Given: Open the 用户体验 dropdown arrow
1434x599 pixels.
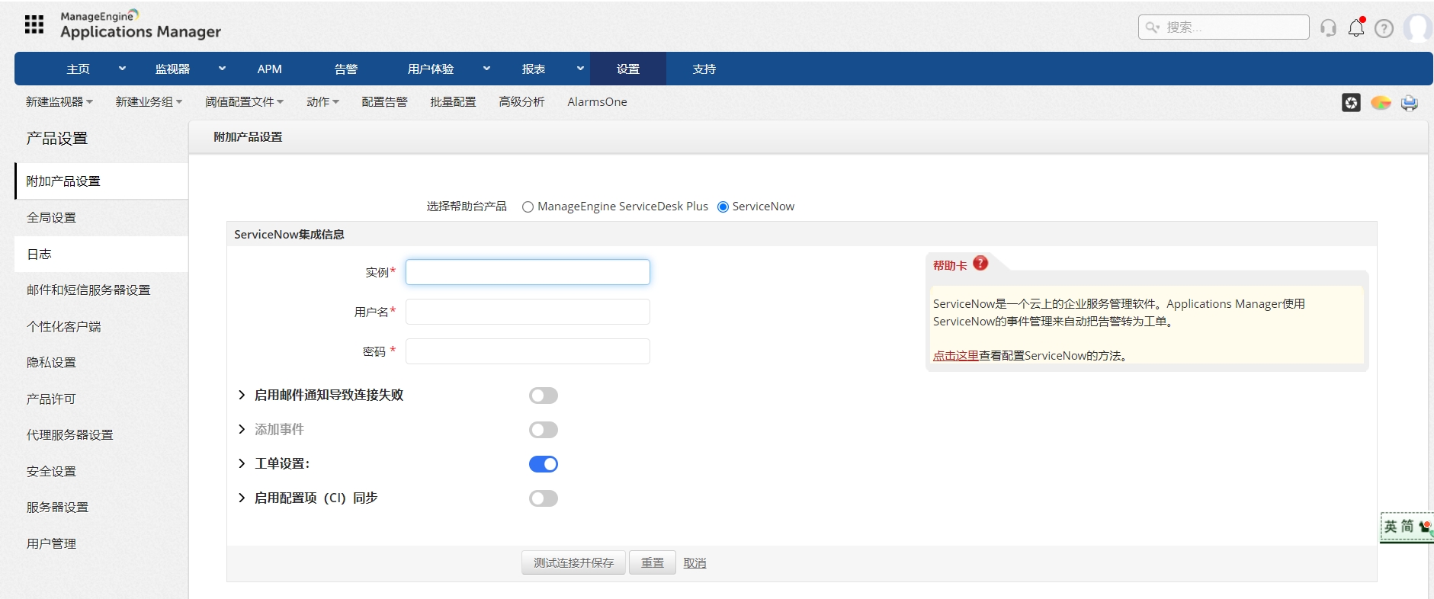Looking at the screenshot, I should pyautogui.click(x=486, y=69).
